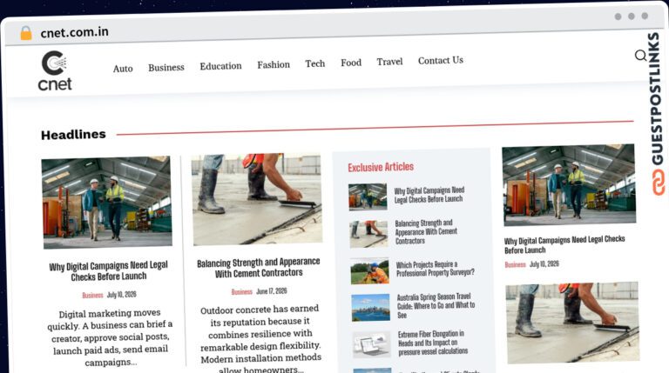
Task: Open the search magnifier icon
Action: 640,56
